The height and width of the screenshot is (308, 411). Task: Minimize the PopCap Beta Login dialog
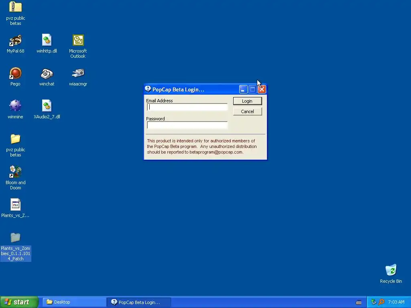pos(243,89)
